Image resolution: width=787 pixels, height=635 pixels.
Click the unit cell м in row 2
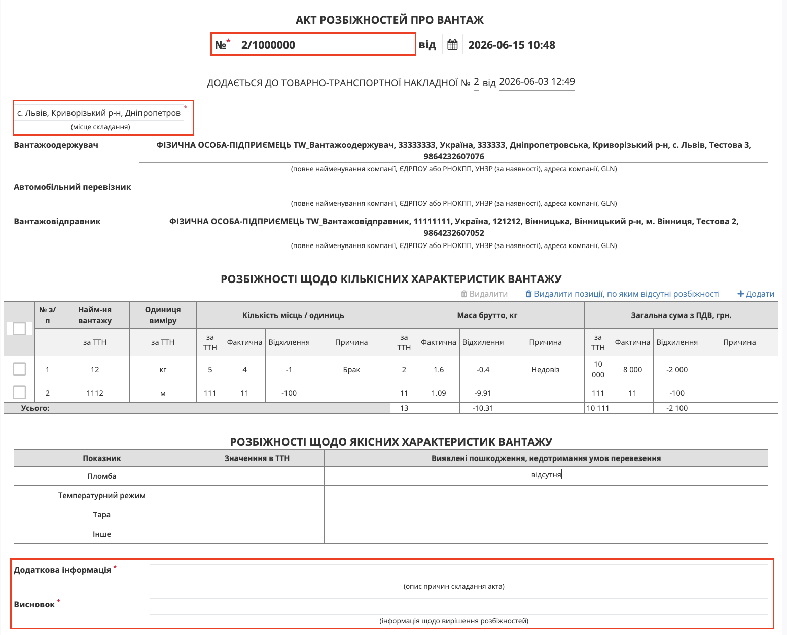tap(163, 393)
